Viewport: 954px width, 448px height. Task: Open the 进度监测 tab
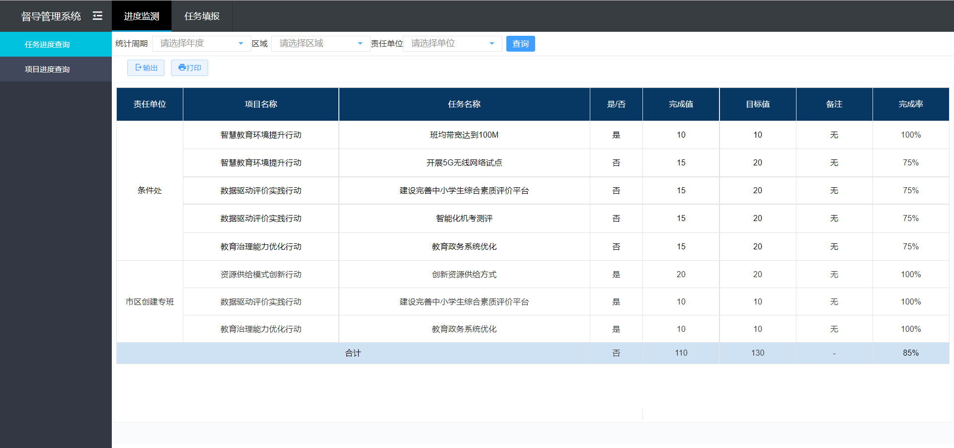pyautogui.click(x=142, y=16)
